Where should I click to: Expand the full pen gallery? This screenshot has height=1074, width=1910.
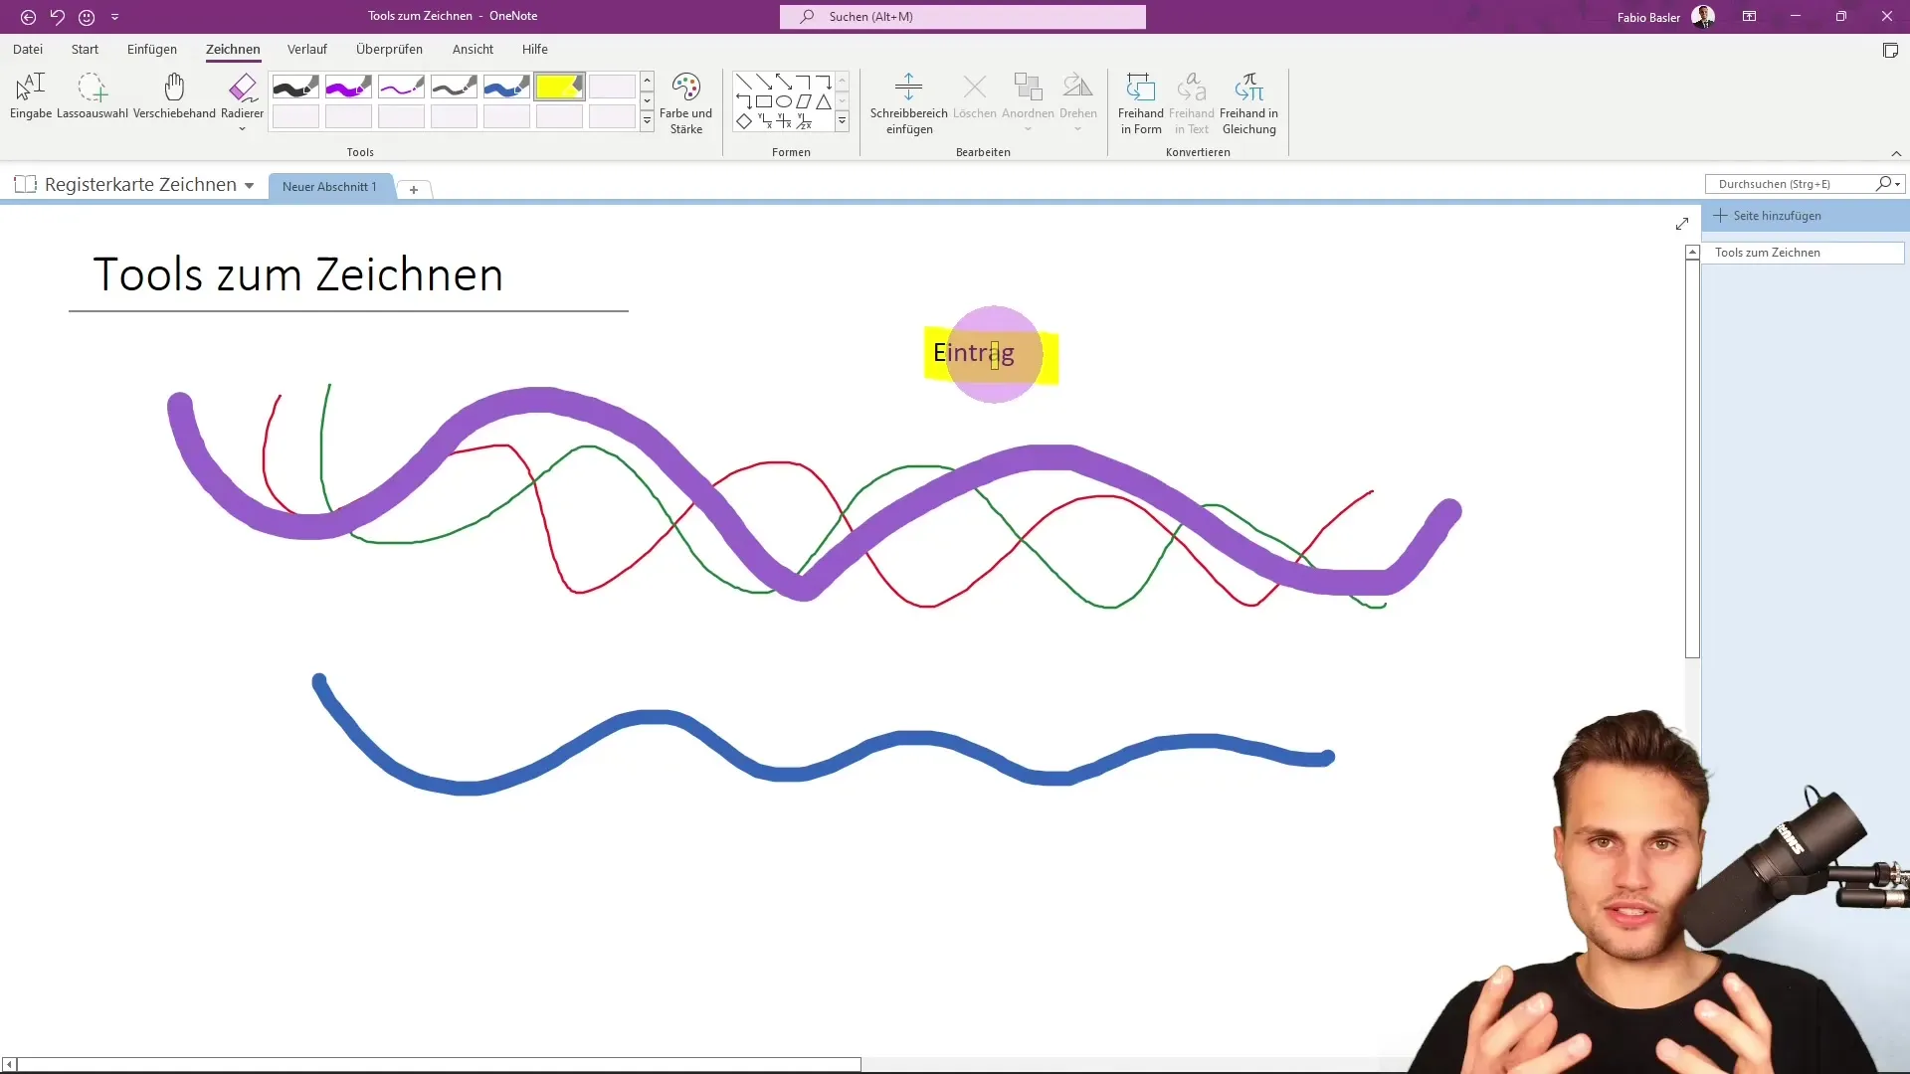coord(647,120)
